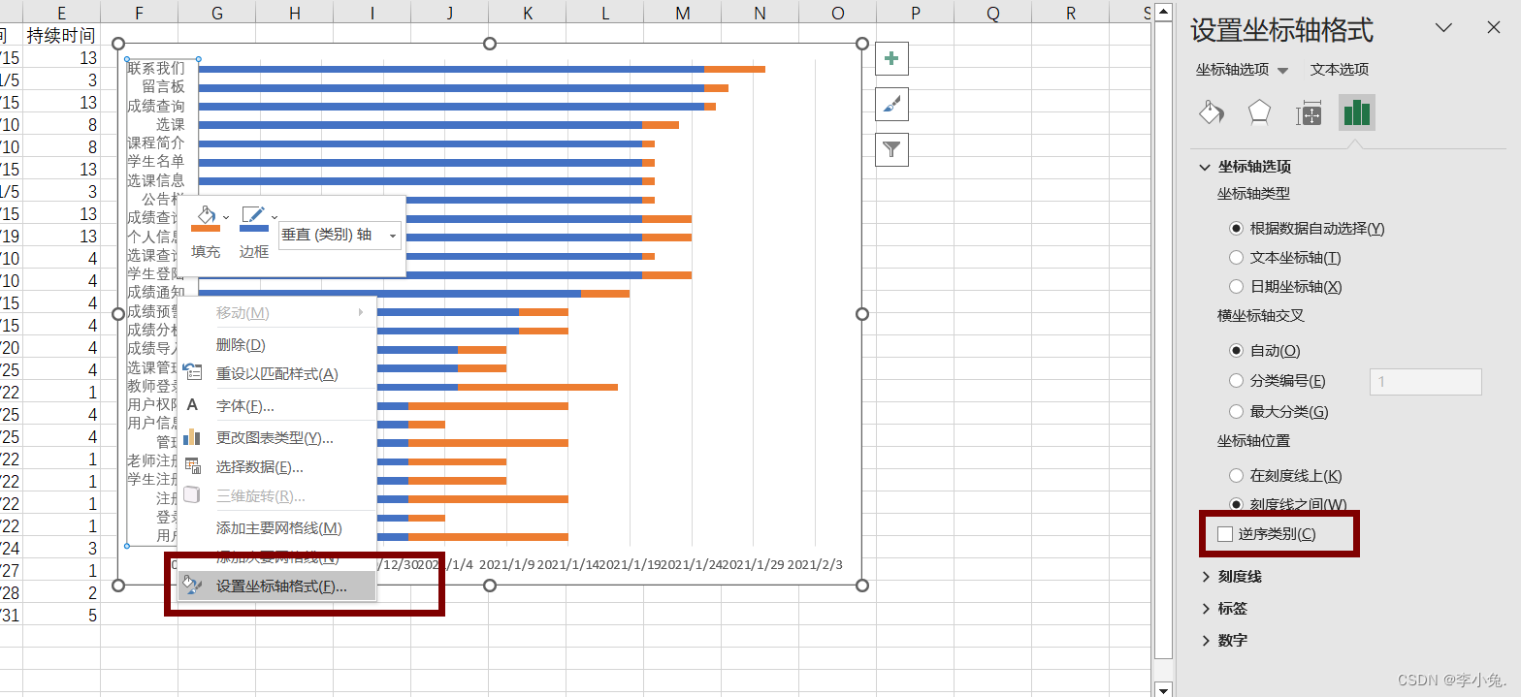The width and height of the screenshot is (1521, 697).
Task: Select the Axis Options bar chart icon
Action: [1356, 112]
